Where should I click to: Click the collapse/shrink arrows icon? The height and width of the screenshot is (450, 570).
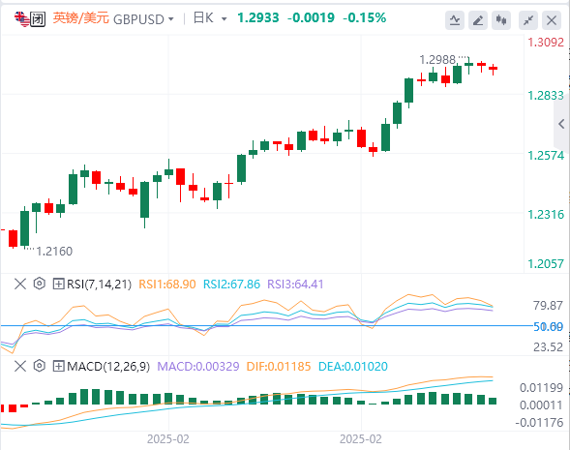point(528,20)
